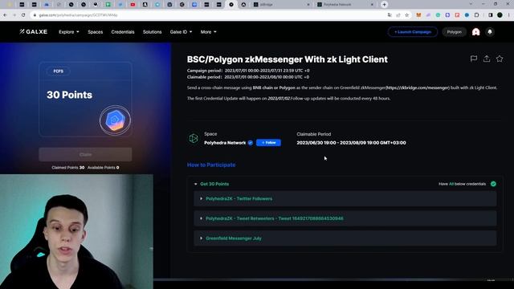Click the campaign title text
The height and width of the screenshot is (289, 514).
[288, 59]
